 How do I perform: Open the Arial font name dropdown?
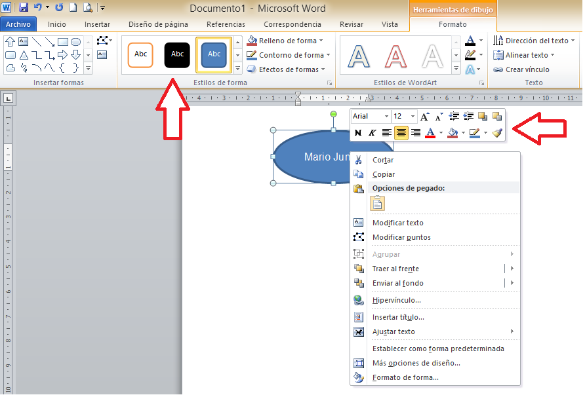(x=386, y=117)
